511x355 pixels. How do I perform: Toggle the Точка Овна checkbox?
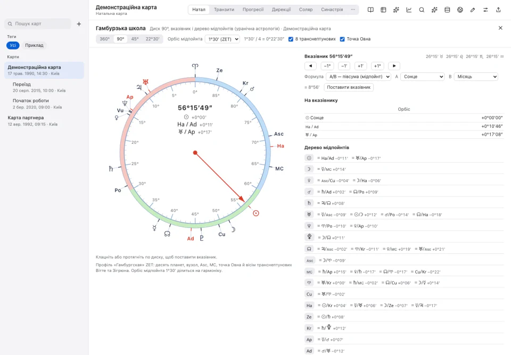pyautogui.click(x=342, y=39)
